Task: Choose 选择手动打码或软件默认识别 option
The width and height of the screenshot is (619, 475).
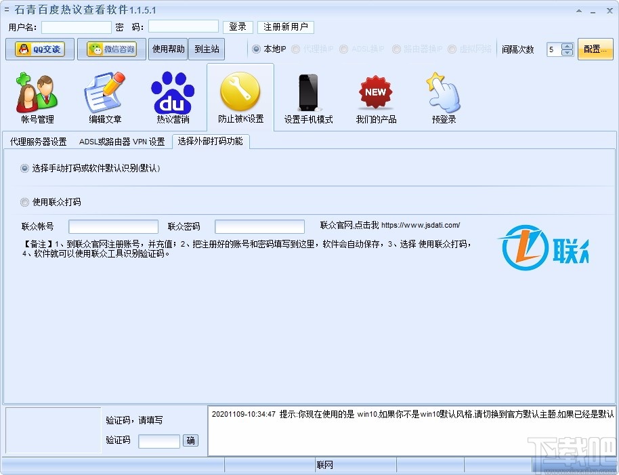Action: coord(24,168)
